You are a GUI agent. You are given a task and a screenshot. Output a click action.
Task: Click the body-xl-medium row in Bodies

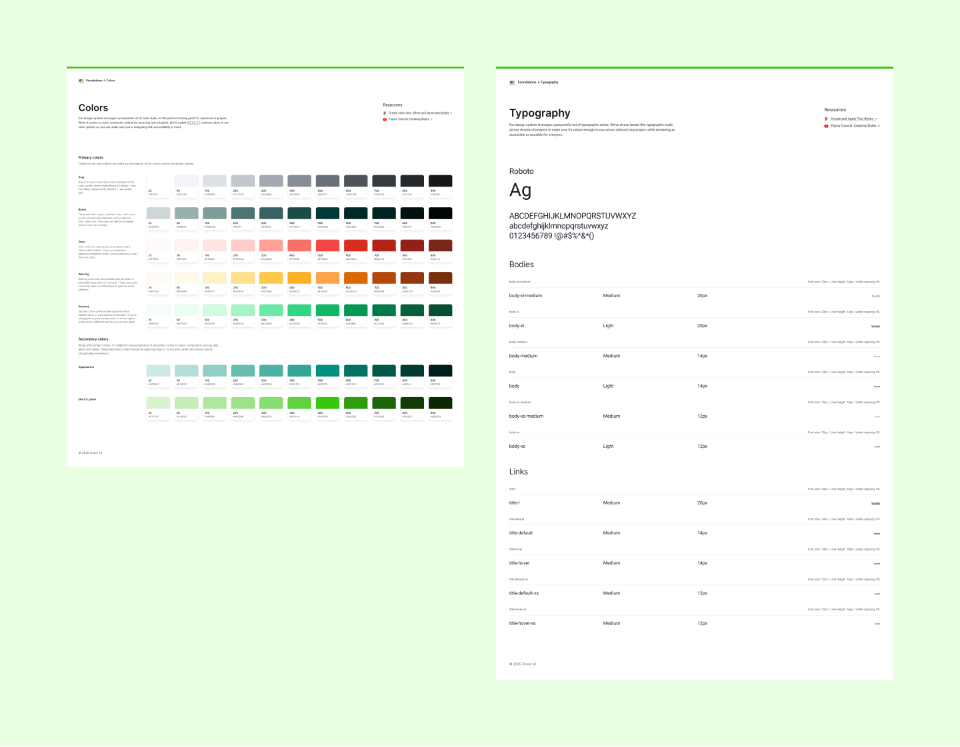point(693,296)
